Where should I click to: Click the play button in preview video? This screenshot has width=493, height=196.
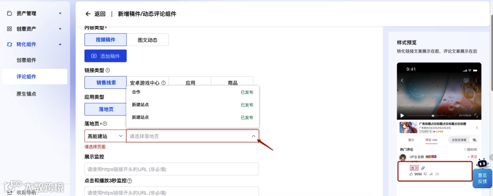pyautogui.click(x=402, y=116)
